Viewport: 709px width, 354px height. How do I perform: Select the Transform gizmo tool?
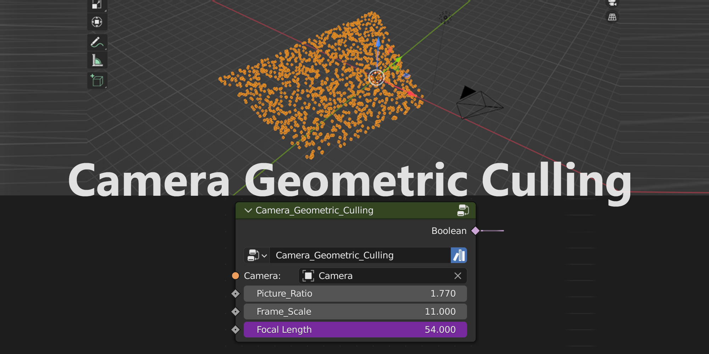coord(97,22)
